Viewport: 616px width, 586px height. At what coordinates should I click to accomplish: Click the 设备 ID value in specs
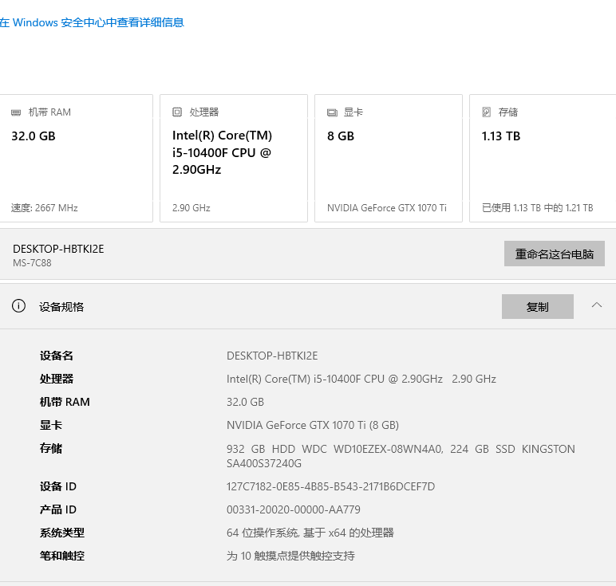click(x=330, y=486)
